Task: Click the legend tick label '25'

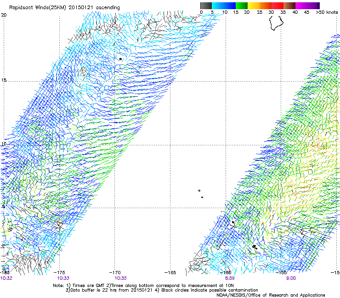Action: [x=260, y=12]
